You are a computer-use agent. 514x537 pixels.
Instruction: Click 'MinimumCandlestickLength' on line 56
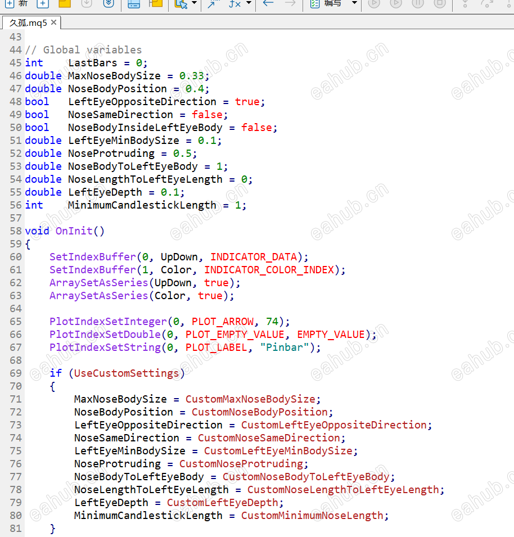(x=142, y=205)
